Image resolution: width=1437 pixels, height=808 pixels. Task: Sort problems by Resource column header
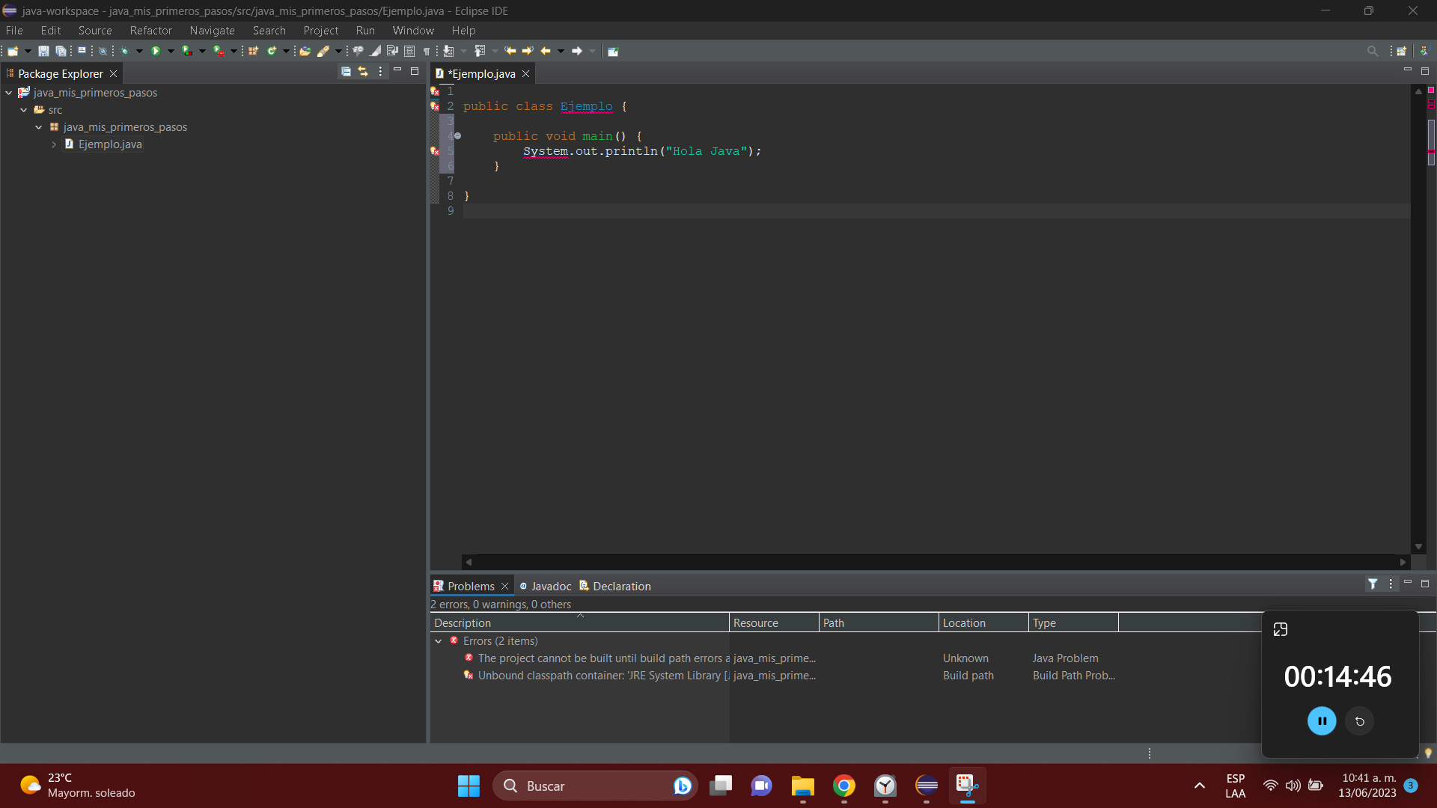774,622
